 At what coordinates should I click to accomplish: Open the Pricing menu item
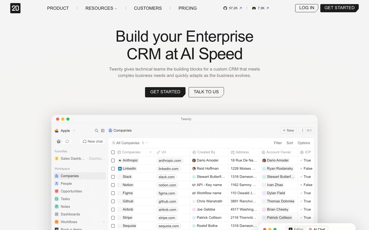[x=188, y=8]
